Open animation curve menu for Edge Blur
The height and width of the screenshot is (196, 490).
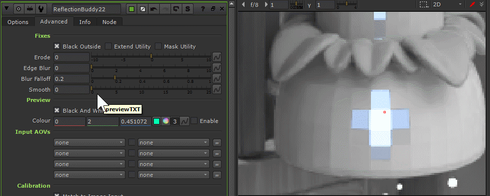point(217,68)
